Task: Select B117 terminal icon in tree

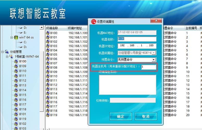Action: 16,105
